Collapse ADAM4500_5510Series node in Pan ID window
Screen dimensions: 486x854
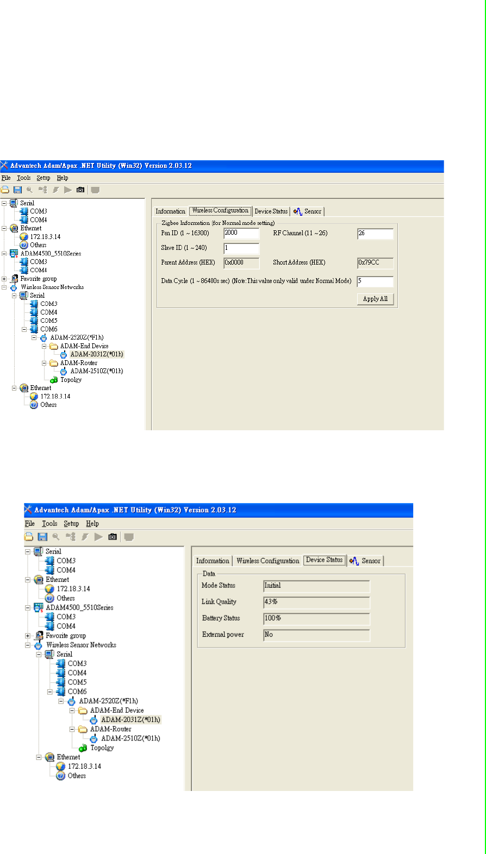4,253
